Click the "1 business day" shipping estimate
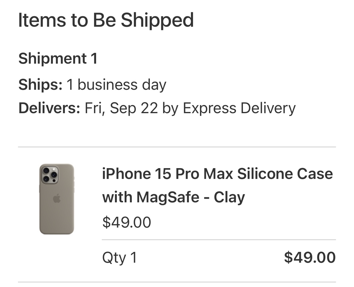 pyautogui.click(x=116, y=85)
